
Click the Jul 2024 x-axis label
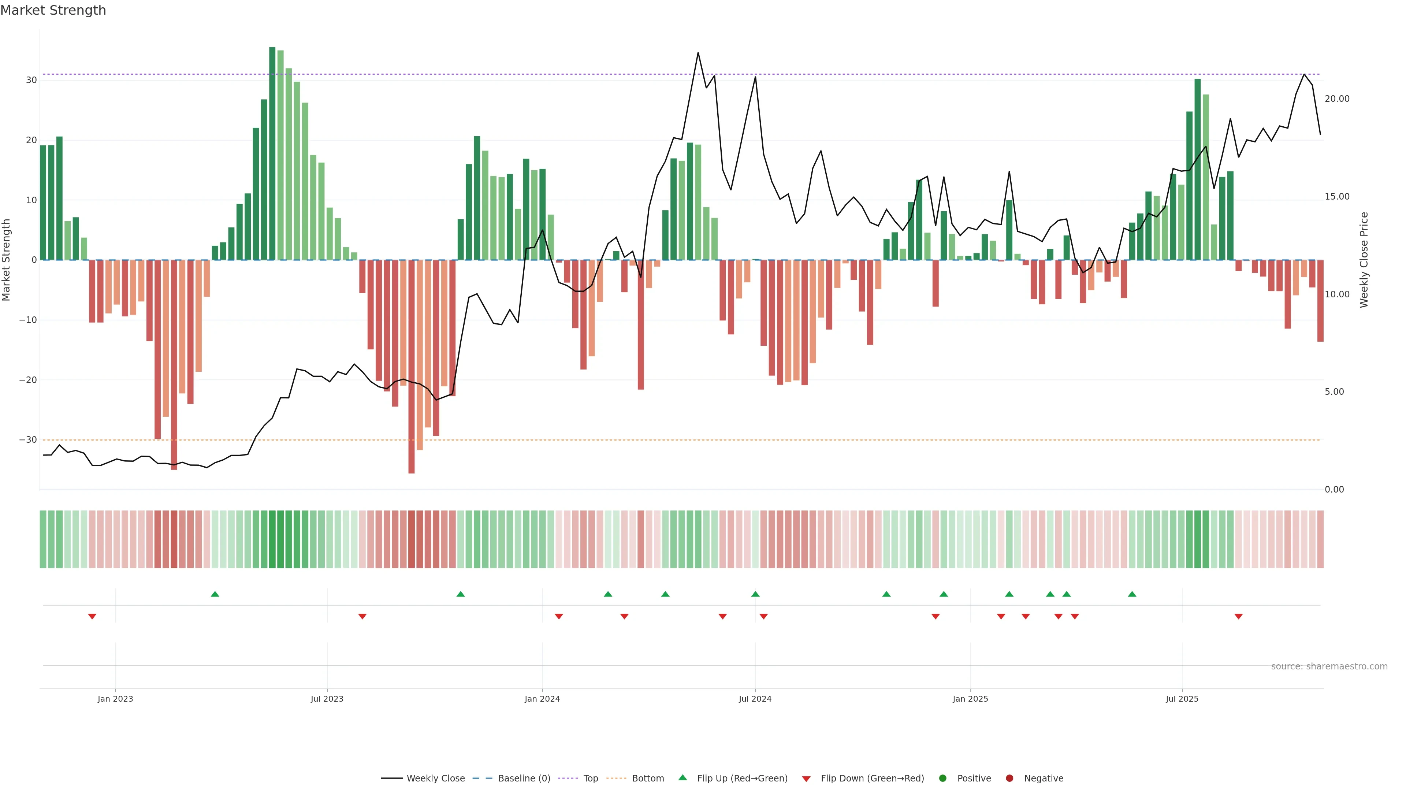[x=755, y=699]
